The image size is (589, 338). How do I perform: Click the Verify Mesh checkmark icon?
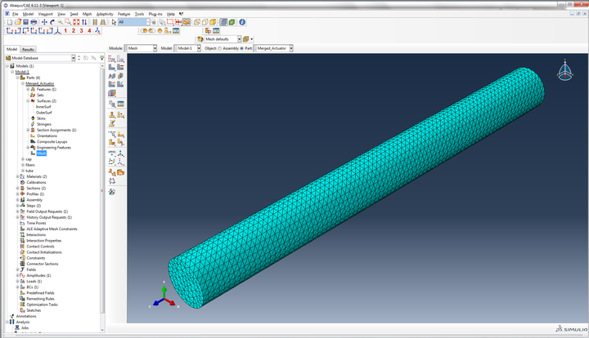pyautogui.click(x=120, y=84)
